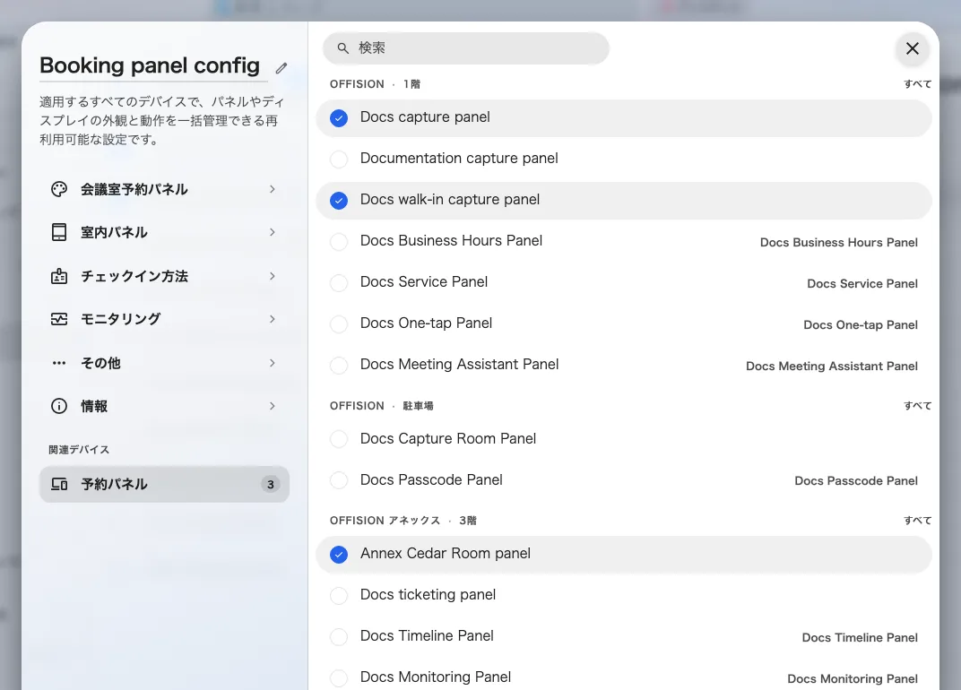The width and height of the screenshot is (961, 690).
Task: Expand チェックイン方法 with its chevron
Action: point(273,276)
